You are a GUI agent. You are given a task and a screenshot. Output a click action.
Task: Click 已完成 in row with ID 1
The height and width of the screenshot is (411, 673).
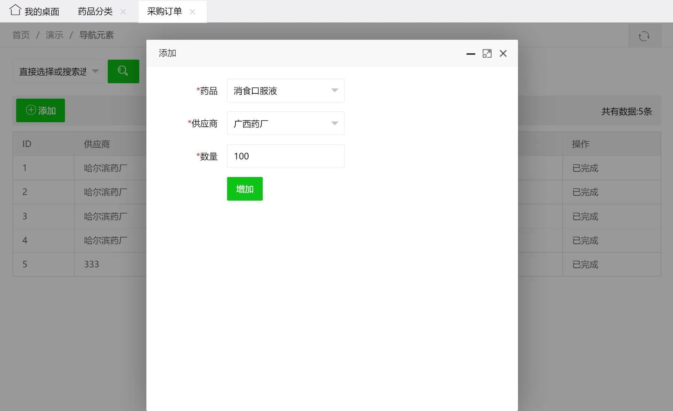[585, 168]
